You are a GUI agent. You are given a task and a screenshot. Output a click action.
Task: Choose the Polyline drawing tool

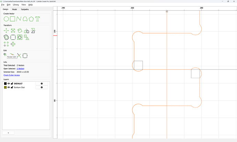[19, 19]
